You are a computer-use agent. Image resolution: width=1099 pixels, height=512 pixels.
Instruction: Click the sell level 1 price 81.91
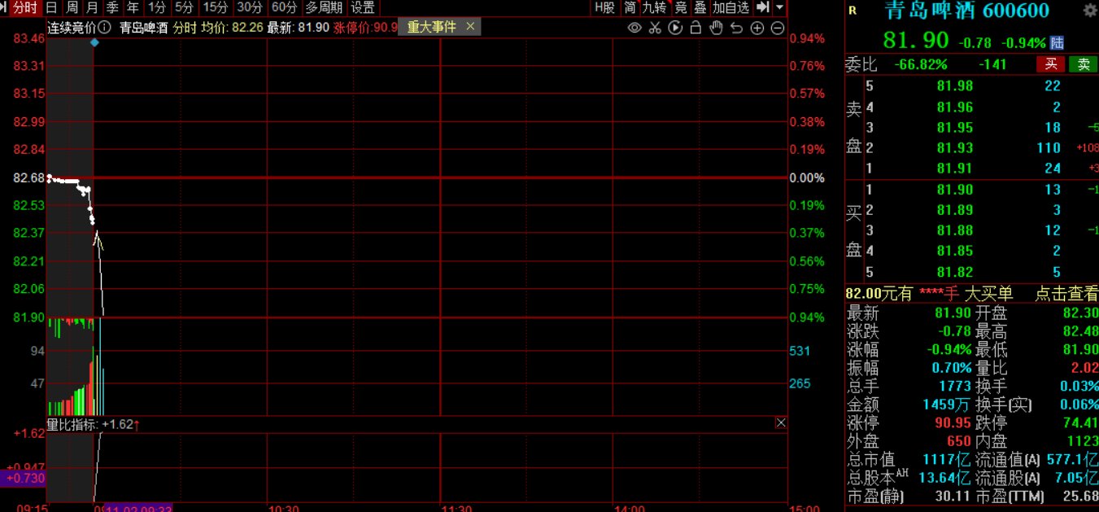click(x=954, y=168)
